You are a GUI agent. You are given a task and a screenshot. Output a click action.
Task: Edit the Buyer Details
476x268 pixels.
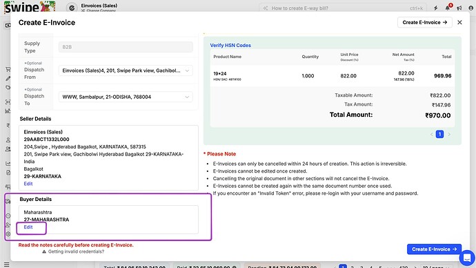point(28,227)
